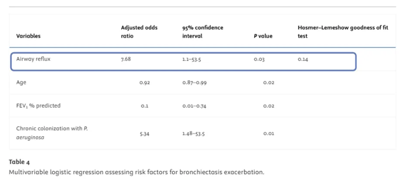Screen dimensions: 402x181
Task: Click the Adjusted odds ratio column header
Action: coord(139,32)
